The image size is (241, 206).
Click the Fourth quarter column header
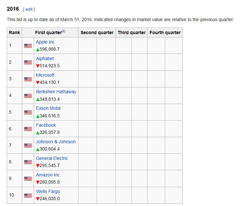tap(165, 32)
